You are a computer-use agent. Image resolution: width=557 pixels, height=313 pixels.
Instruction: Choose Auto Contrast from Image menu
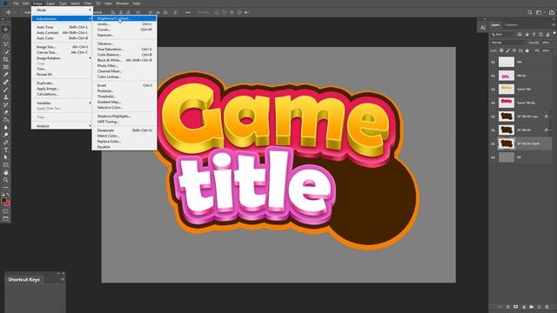coord(62,33)
